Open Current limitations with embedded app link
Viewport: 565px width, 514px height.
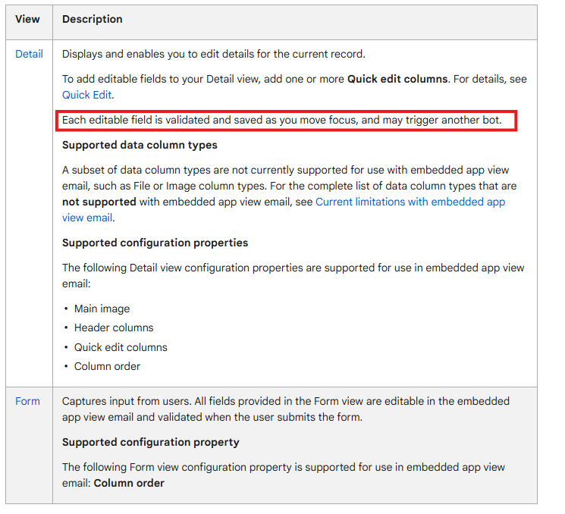tap(410, 202)
